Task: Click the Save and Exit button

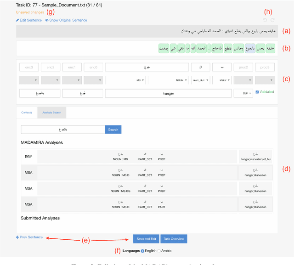Action: [146, 239]
